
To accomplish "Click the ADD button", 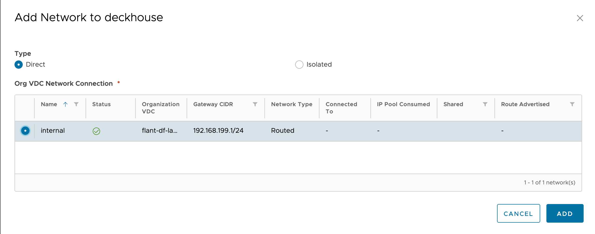I will pyautogui.click(x=565, y=213).
